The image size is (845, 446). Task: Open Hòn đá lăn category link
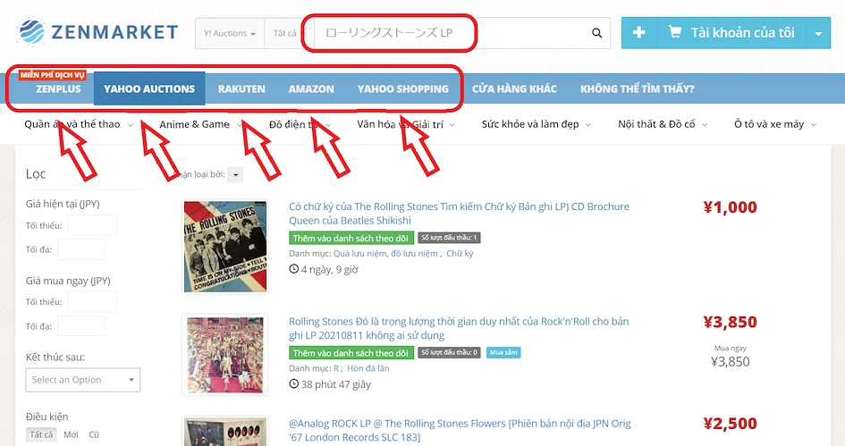pos(368,368)
